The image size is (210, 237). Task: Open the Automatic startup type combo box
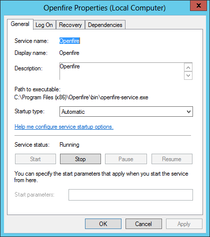[x=126, y=112]
